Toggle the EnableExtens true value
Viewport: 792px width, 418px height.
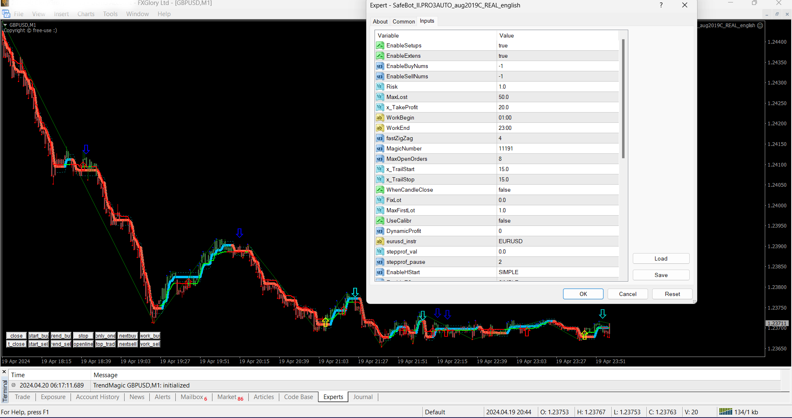click(x=557, y=56)
